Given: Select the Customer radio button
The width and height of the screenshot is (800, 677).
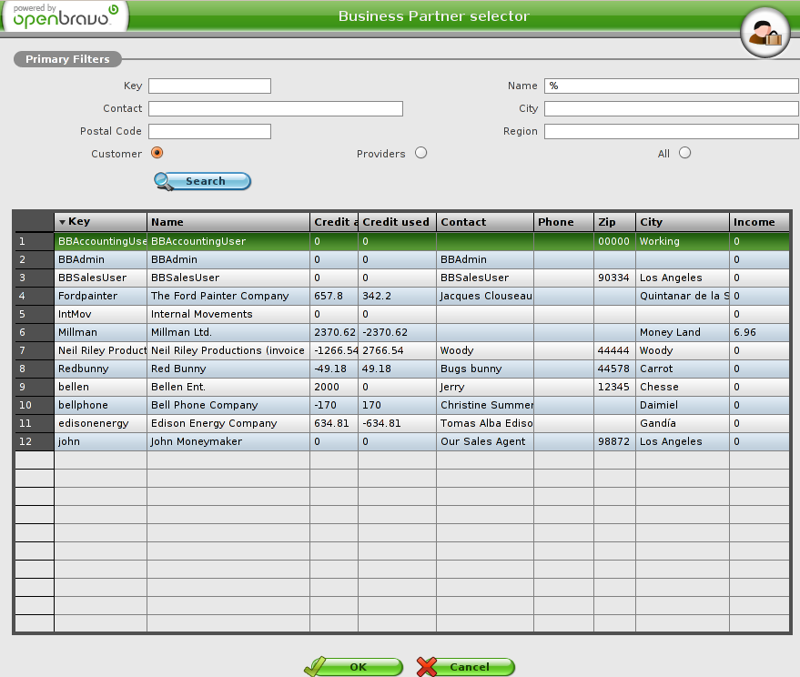Looking at the screenshot, I should pos(157,153).
